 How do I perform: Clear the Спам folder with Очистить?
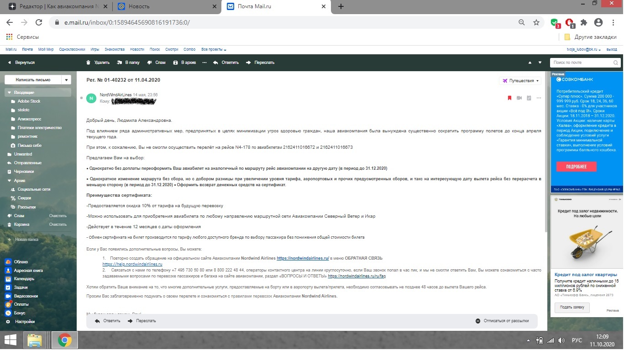point(58,216)
